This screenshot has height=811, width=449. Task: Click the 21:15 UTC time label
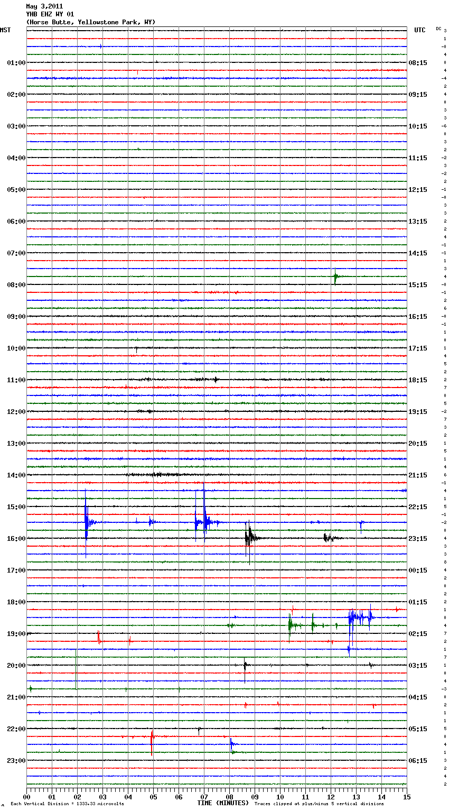coord(418,475)
